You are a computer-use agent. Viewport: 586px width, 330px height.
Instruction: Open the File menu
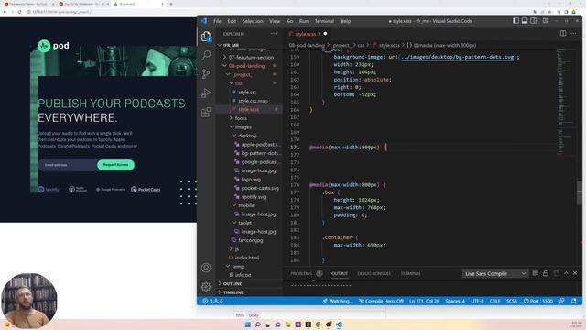click(217, 21)
